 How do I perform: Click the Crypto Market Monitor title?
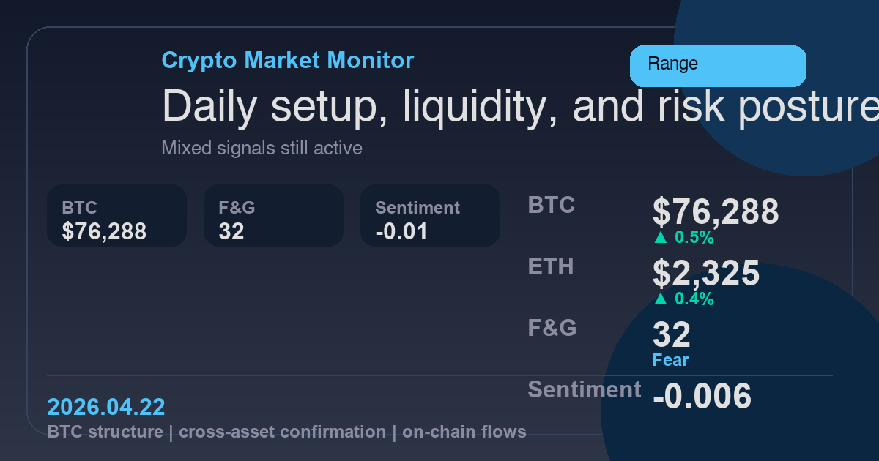(287, 60)
